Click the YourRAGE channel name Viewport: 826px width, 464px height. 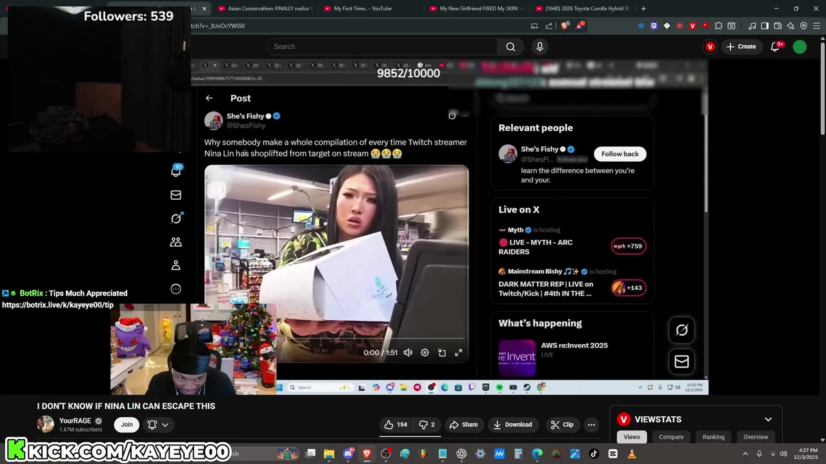[76, 421]
